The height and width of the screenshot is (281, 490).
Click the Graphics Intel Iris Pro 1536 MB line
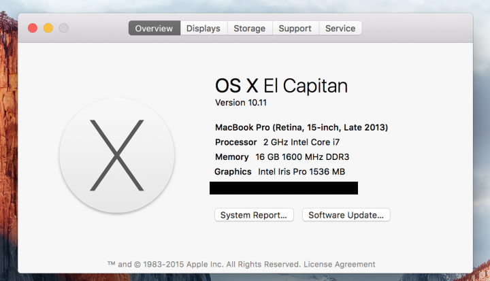click(x=280, y=171)
